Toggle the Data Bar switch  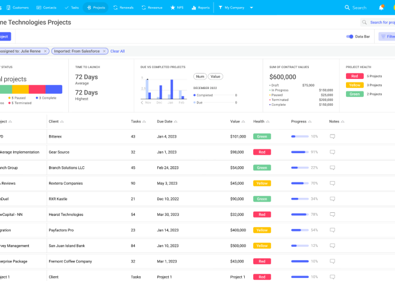pyautogui.click(x=350, y=36)
